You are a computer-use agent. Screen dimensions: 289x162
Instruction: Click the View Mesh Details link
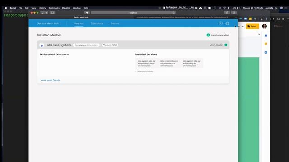50,80
